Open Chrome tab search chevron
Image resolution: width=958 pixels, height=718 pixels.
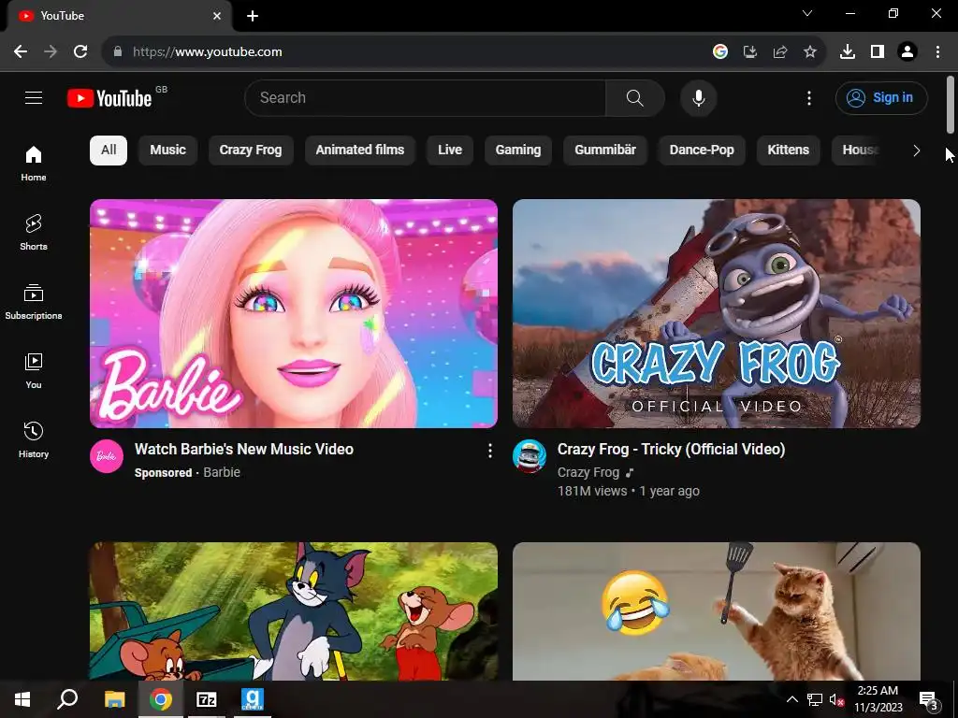(807, 13)
